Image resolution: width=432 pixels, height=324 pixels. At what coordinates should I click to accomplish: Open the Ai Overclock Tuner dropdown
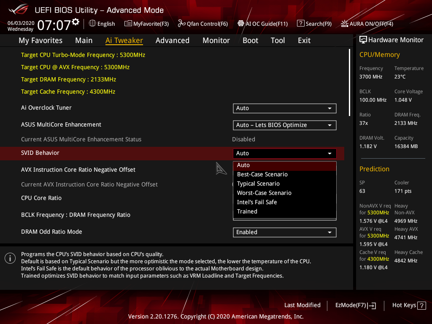click(x=284, y=108)
